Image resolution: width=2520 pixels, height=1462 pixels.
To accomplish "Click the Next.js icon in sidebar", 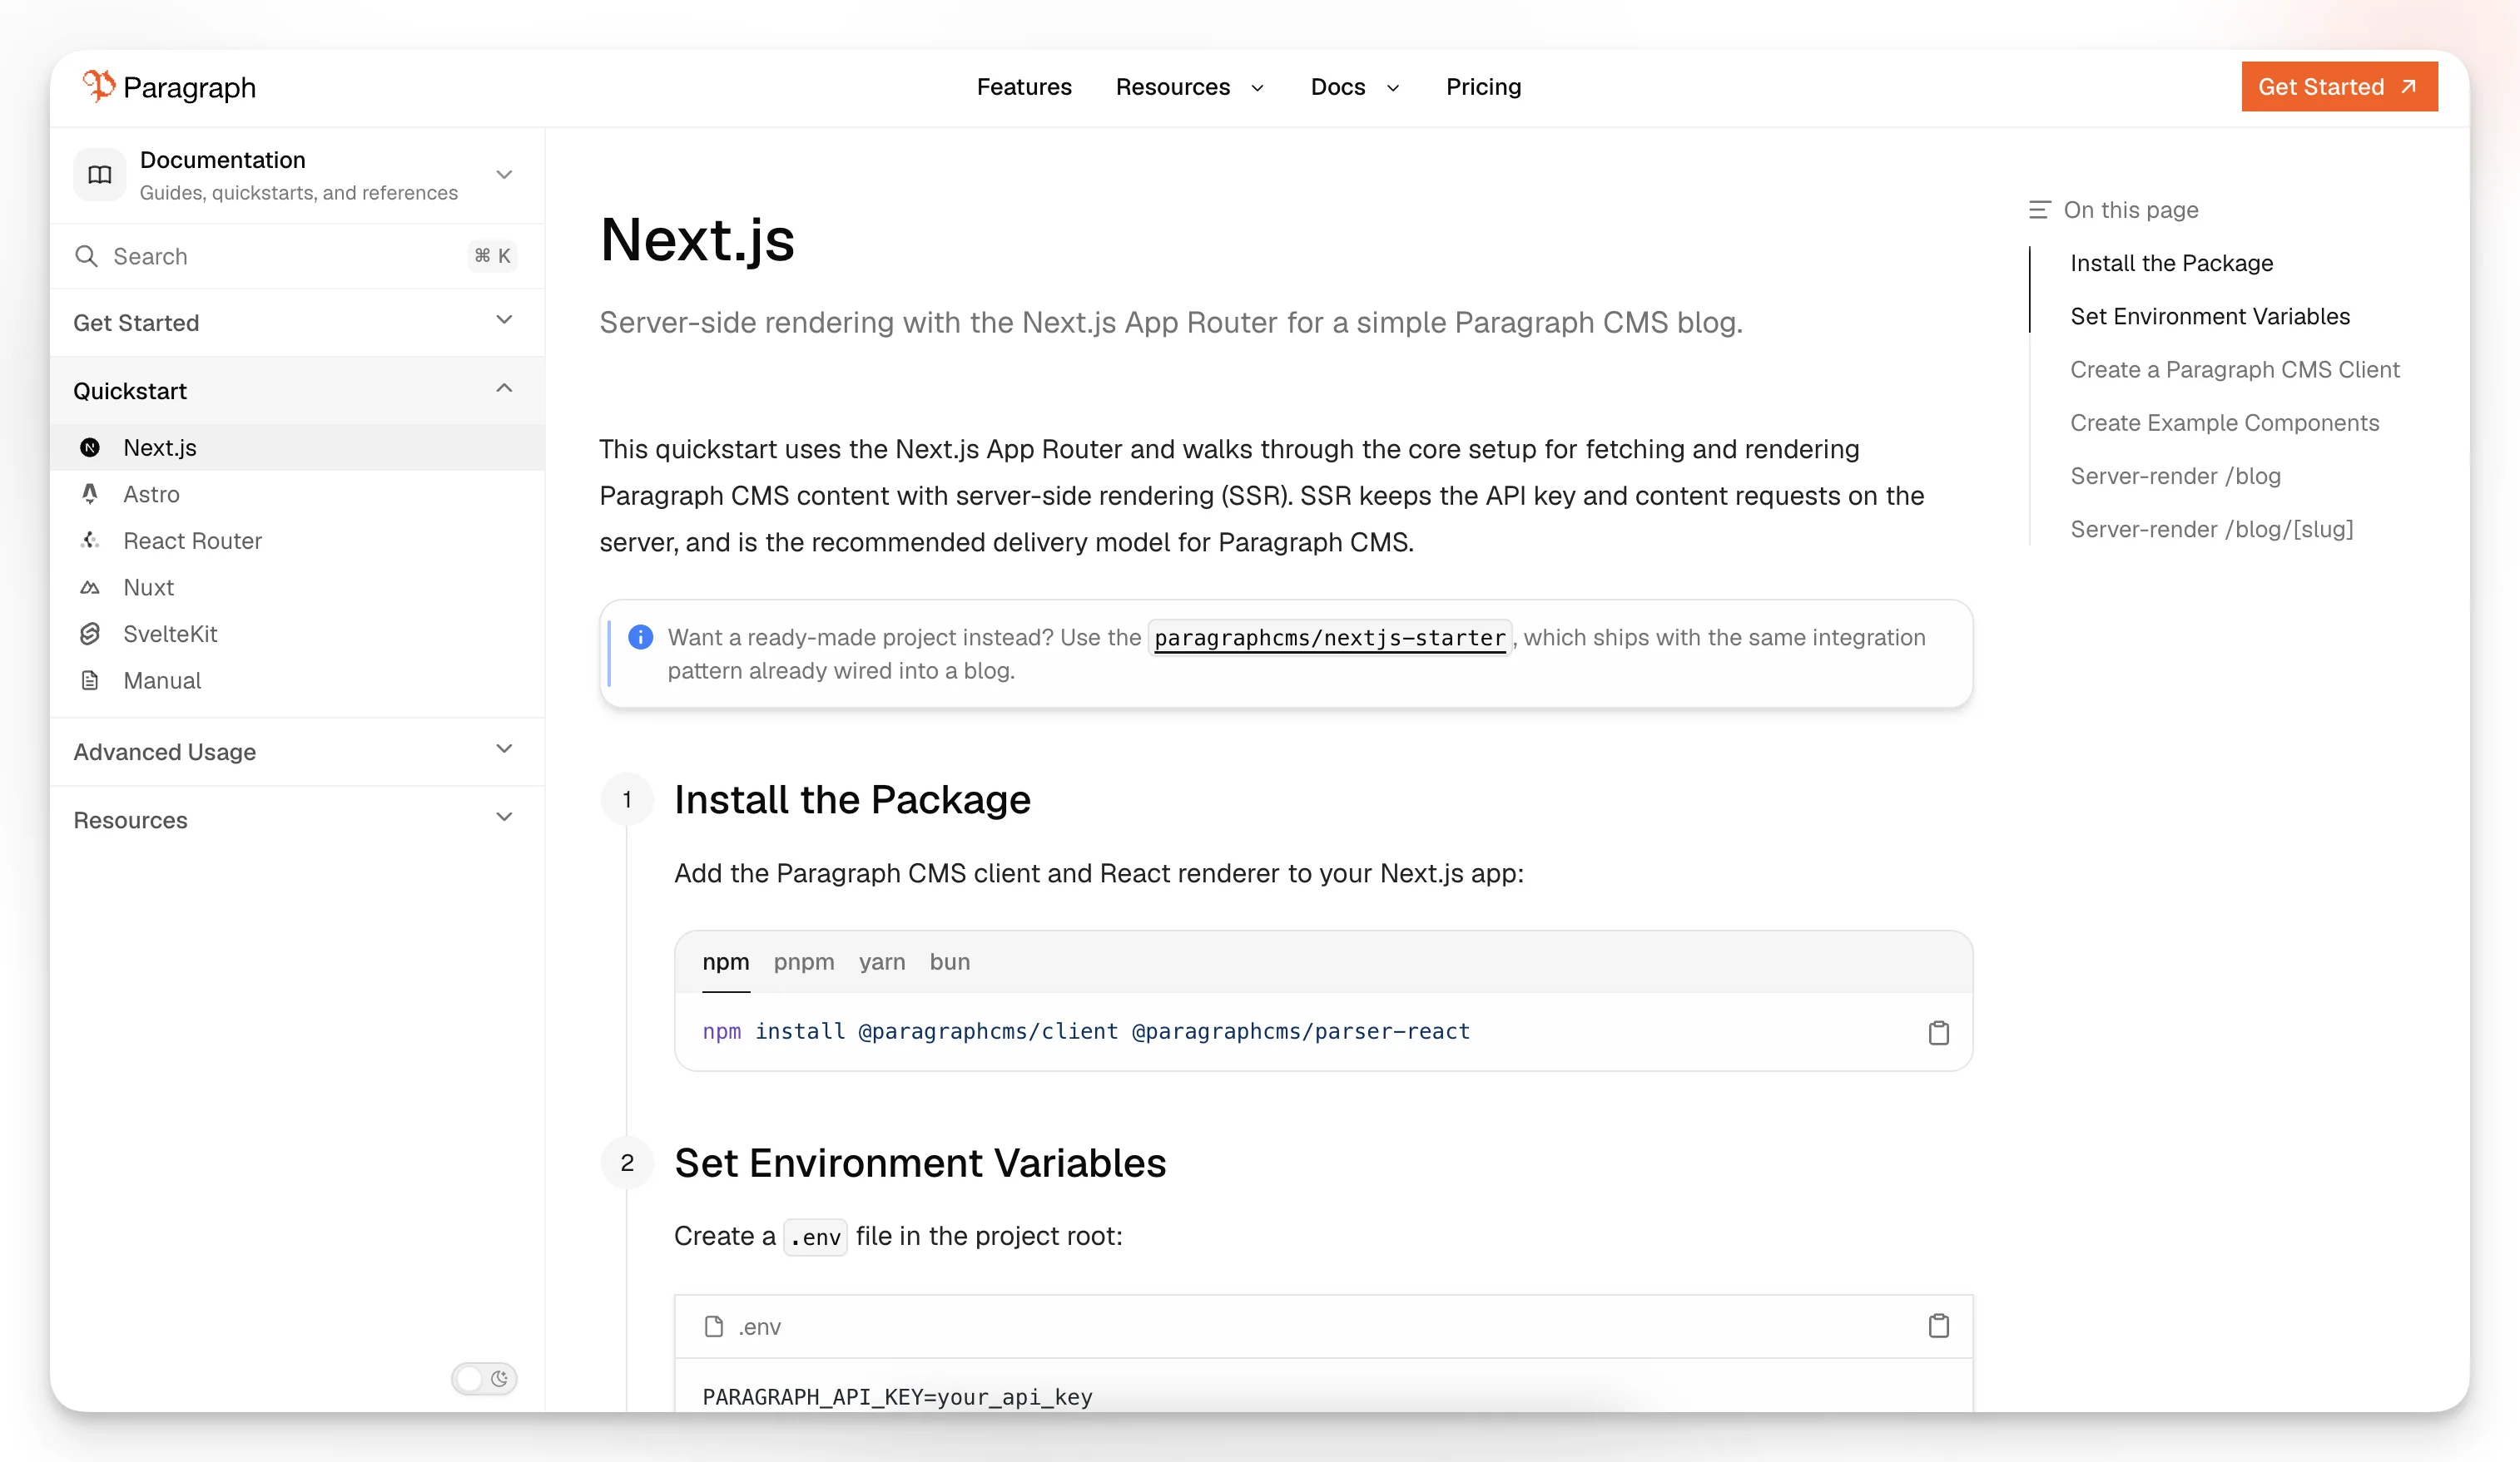I will pos(90,447).
